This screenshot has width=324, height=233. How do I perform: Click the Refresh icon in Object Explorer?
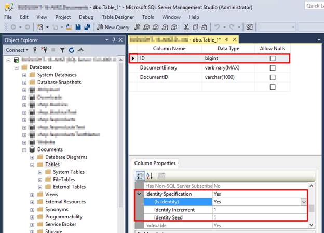pyautogui.click(x=72, y=50)
